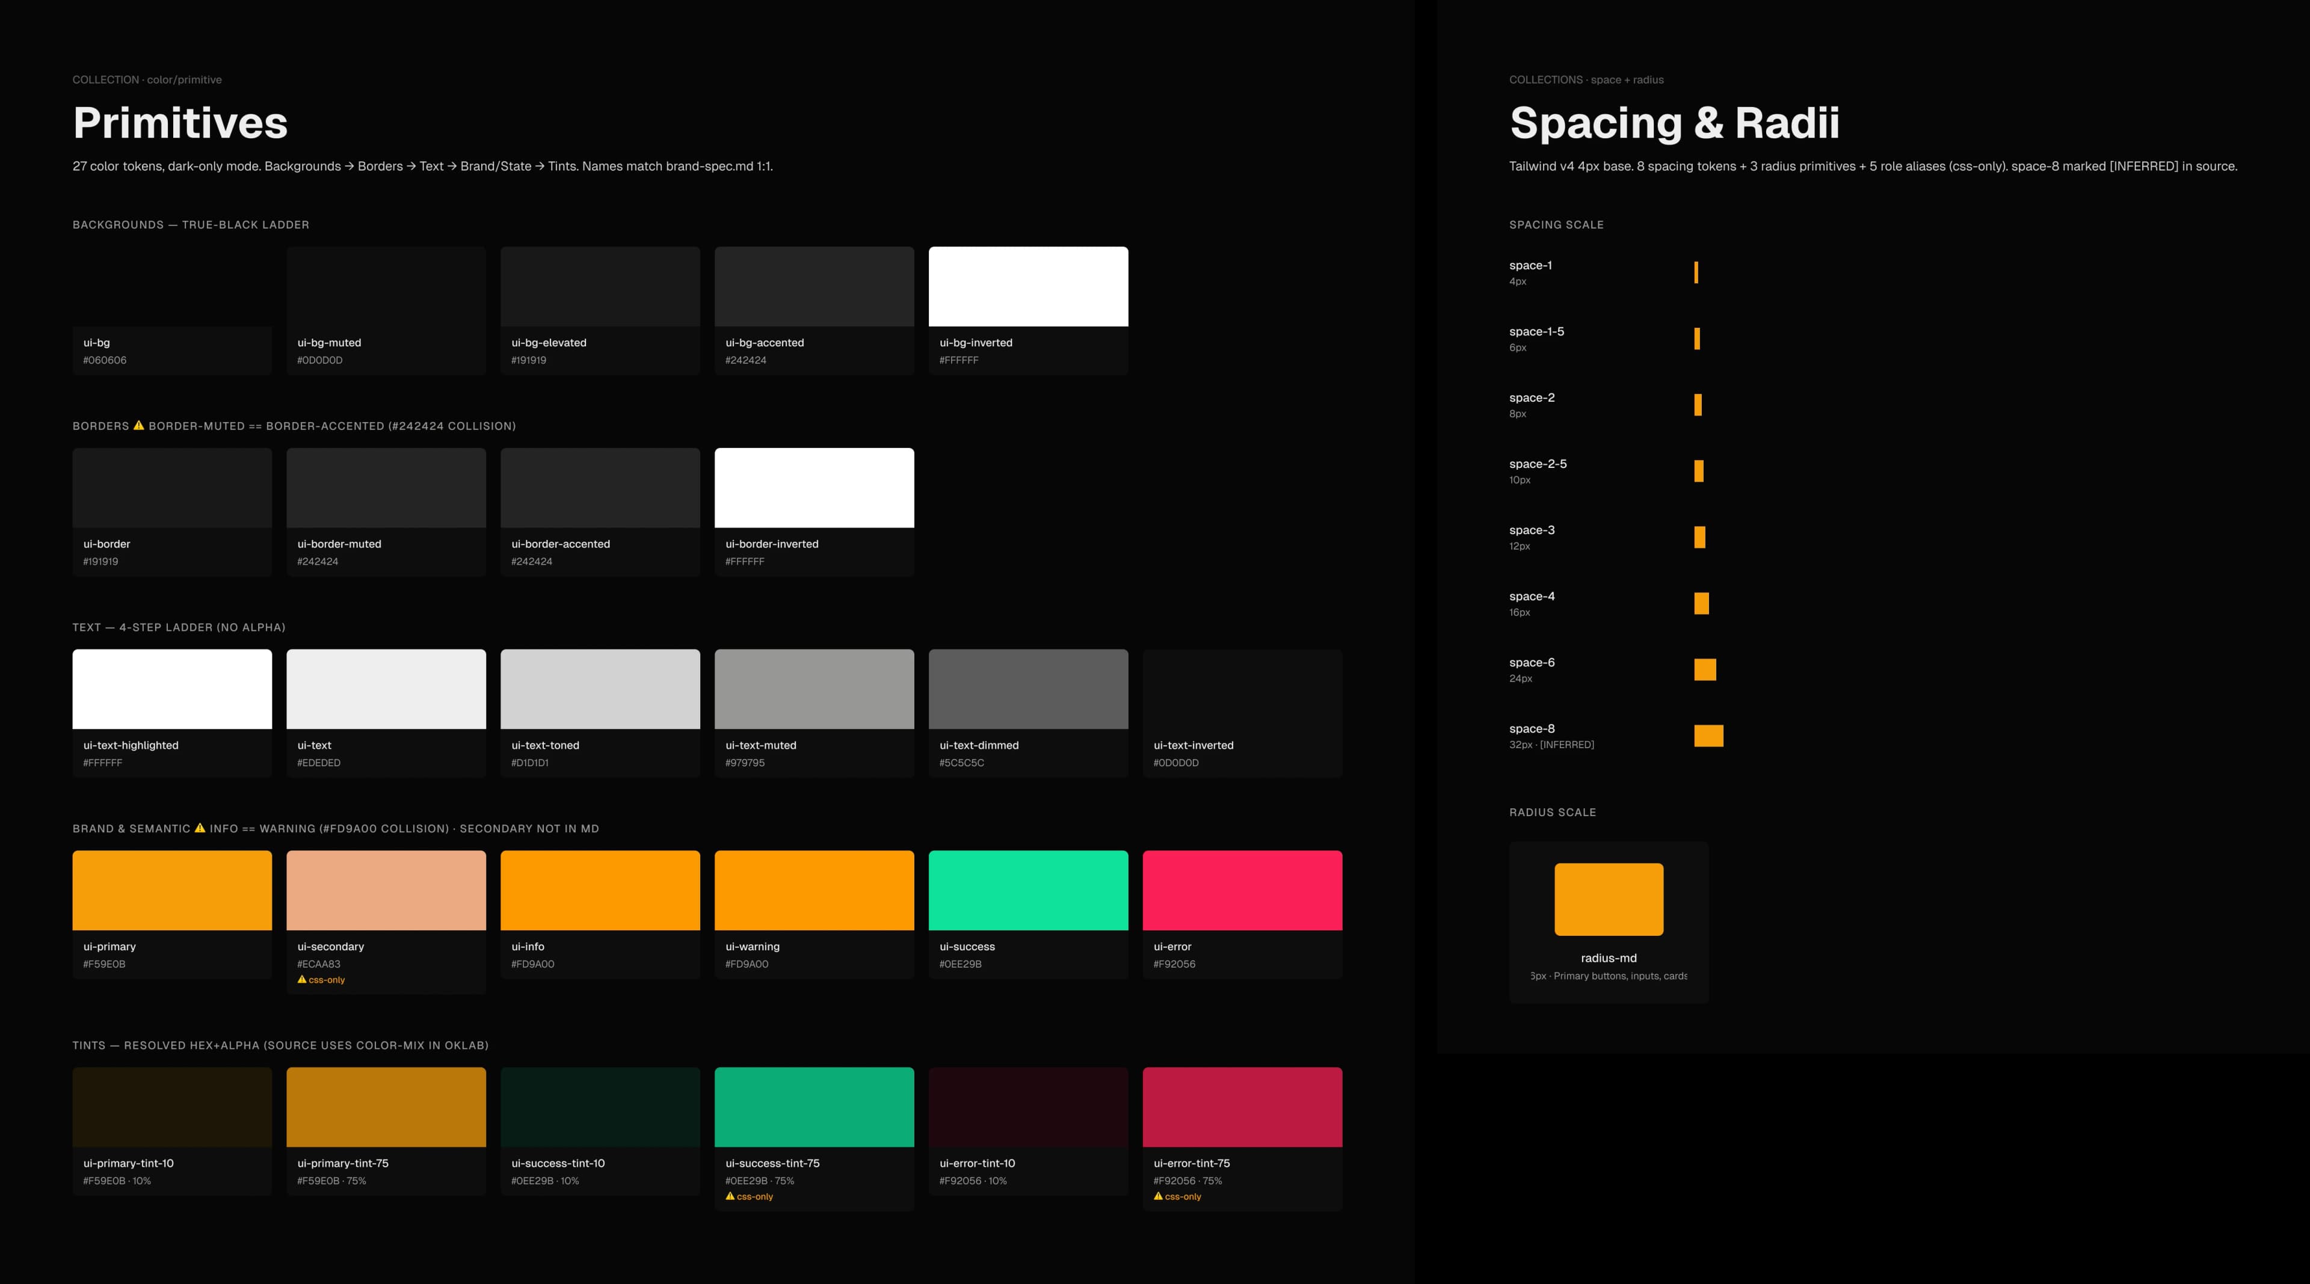Click the 'BACKGROUNDS — TRUE-BLACK LADDER' section title
Image resolution: width=2310 pixels, height=1284 pixels.
pos(191,225)
